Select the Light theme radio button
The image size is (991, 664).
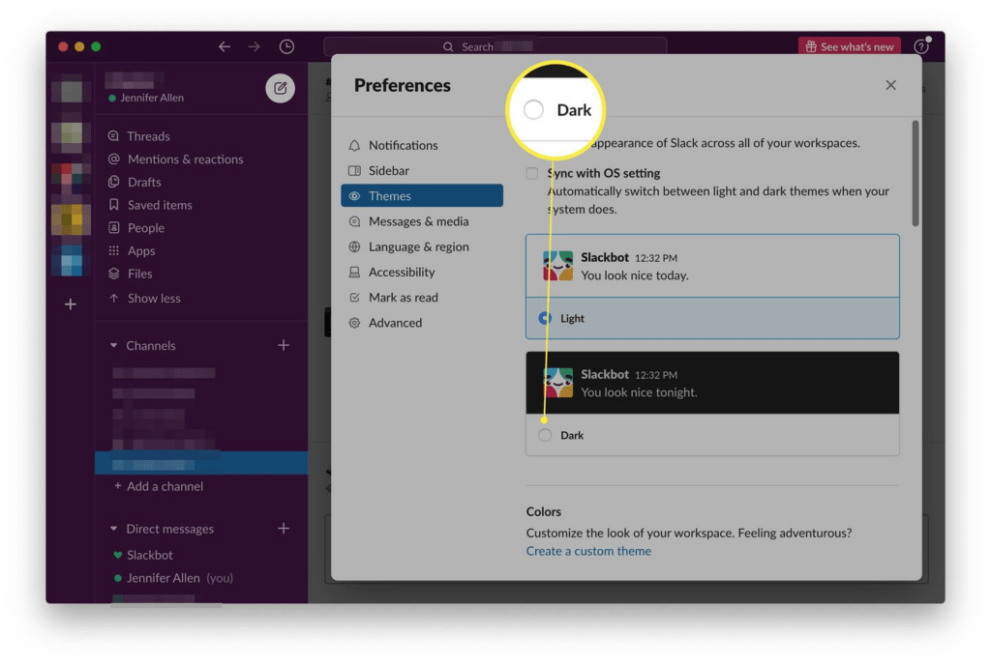(x=545, y=318)
